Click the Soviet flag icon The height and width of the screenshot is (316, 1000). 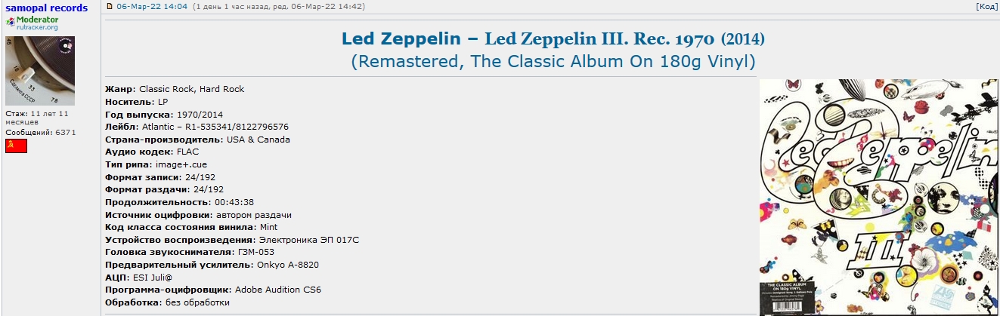point(16,146)
